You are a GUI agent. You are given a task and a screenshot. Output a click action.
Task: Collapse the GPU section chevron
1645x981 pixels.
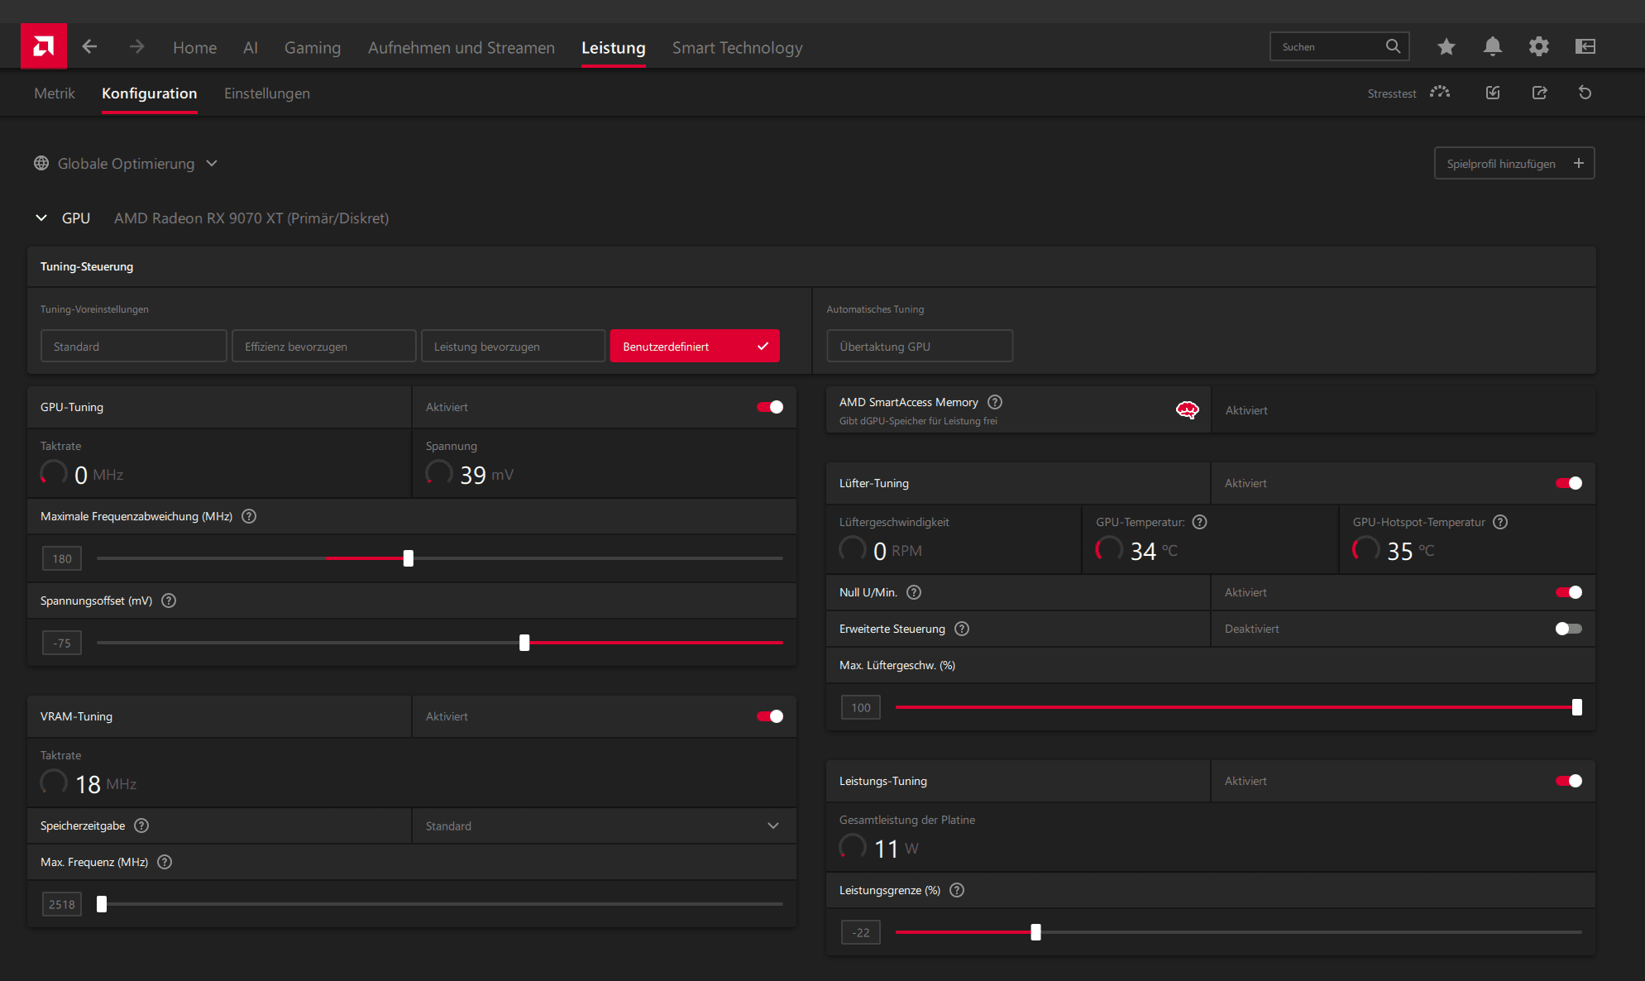click(41, 218)
